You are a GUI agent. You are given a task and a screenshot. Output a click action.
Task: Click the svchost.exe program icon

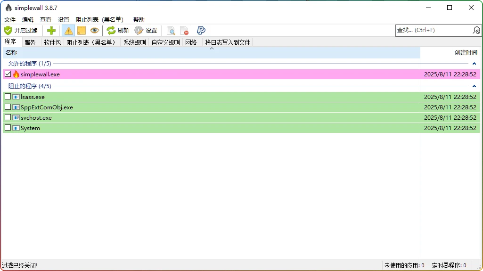click(x=16, y=118)
